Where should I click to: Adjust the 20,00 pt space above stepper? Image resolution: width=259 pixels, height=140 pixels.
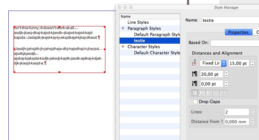[x=226, y=74]
